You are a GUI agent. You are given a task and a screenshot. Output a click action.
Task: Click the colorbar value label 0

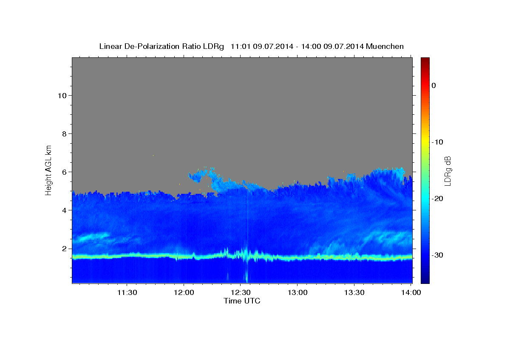tap(433, 85)
